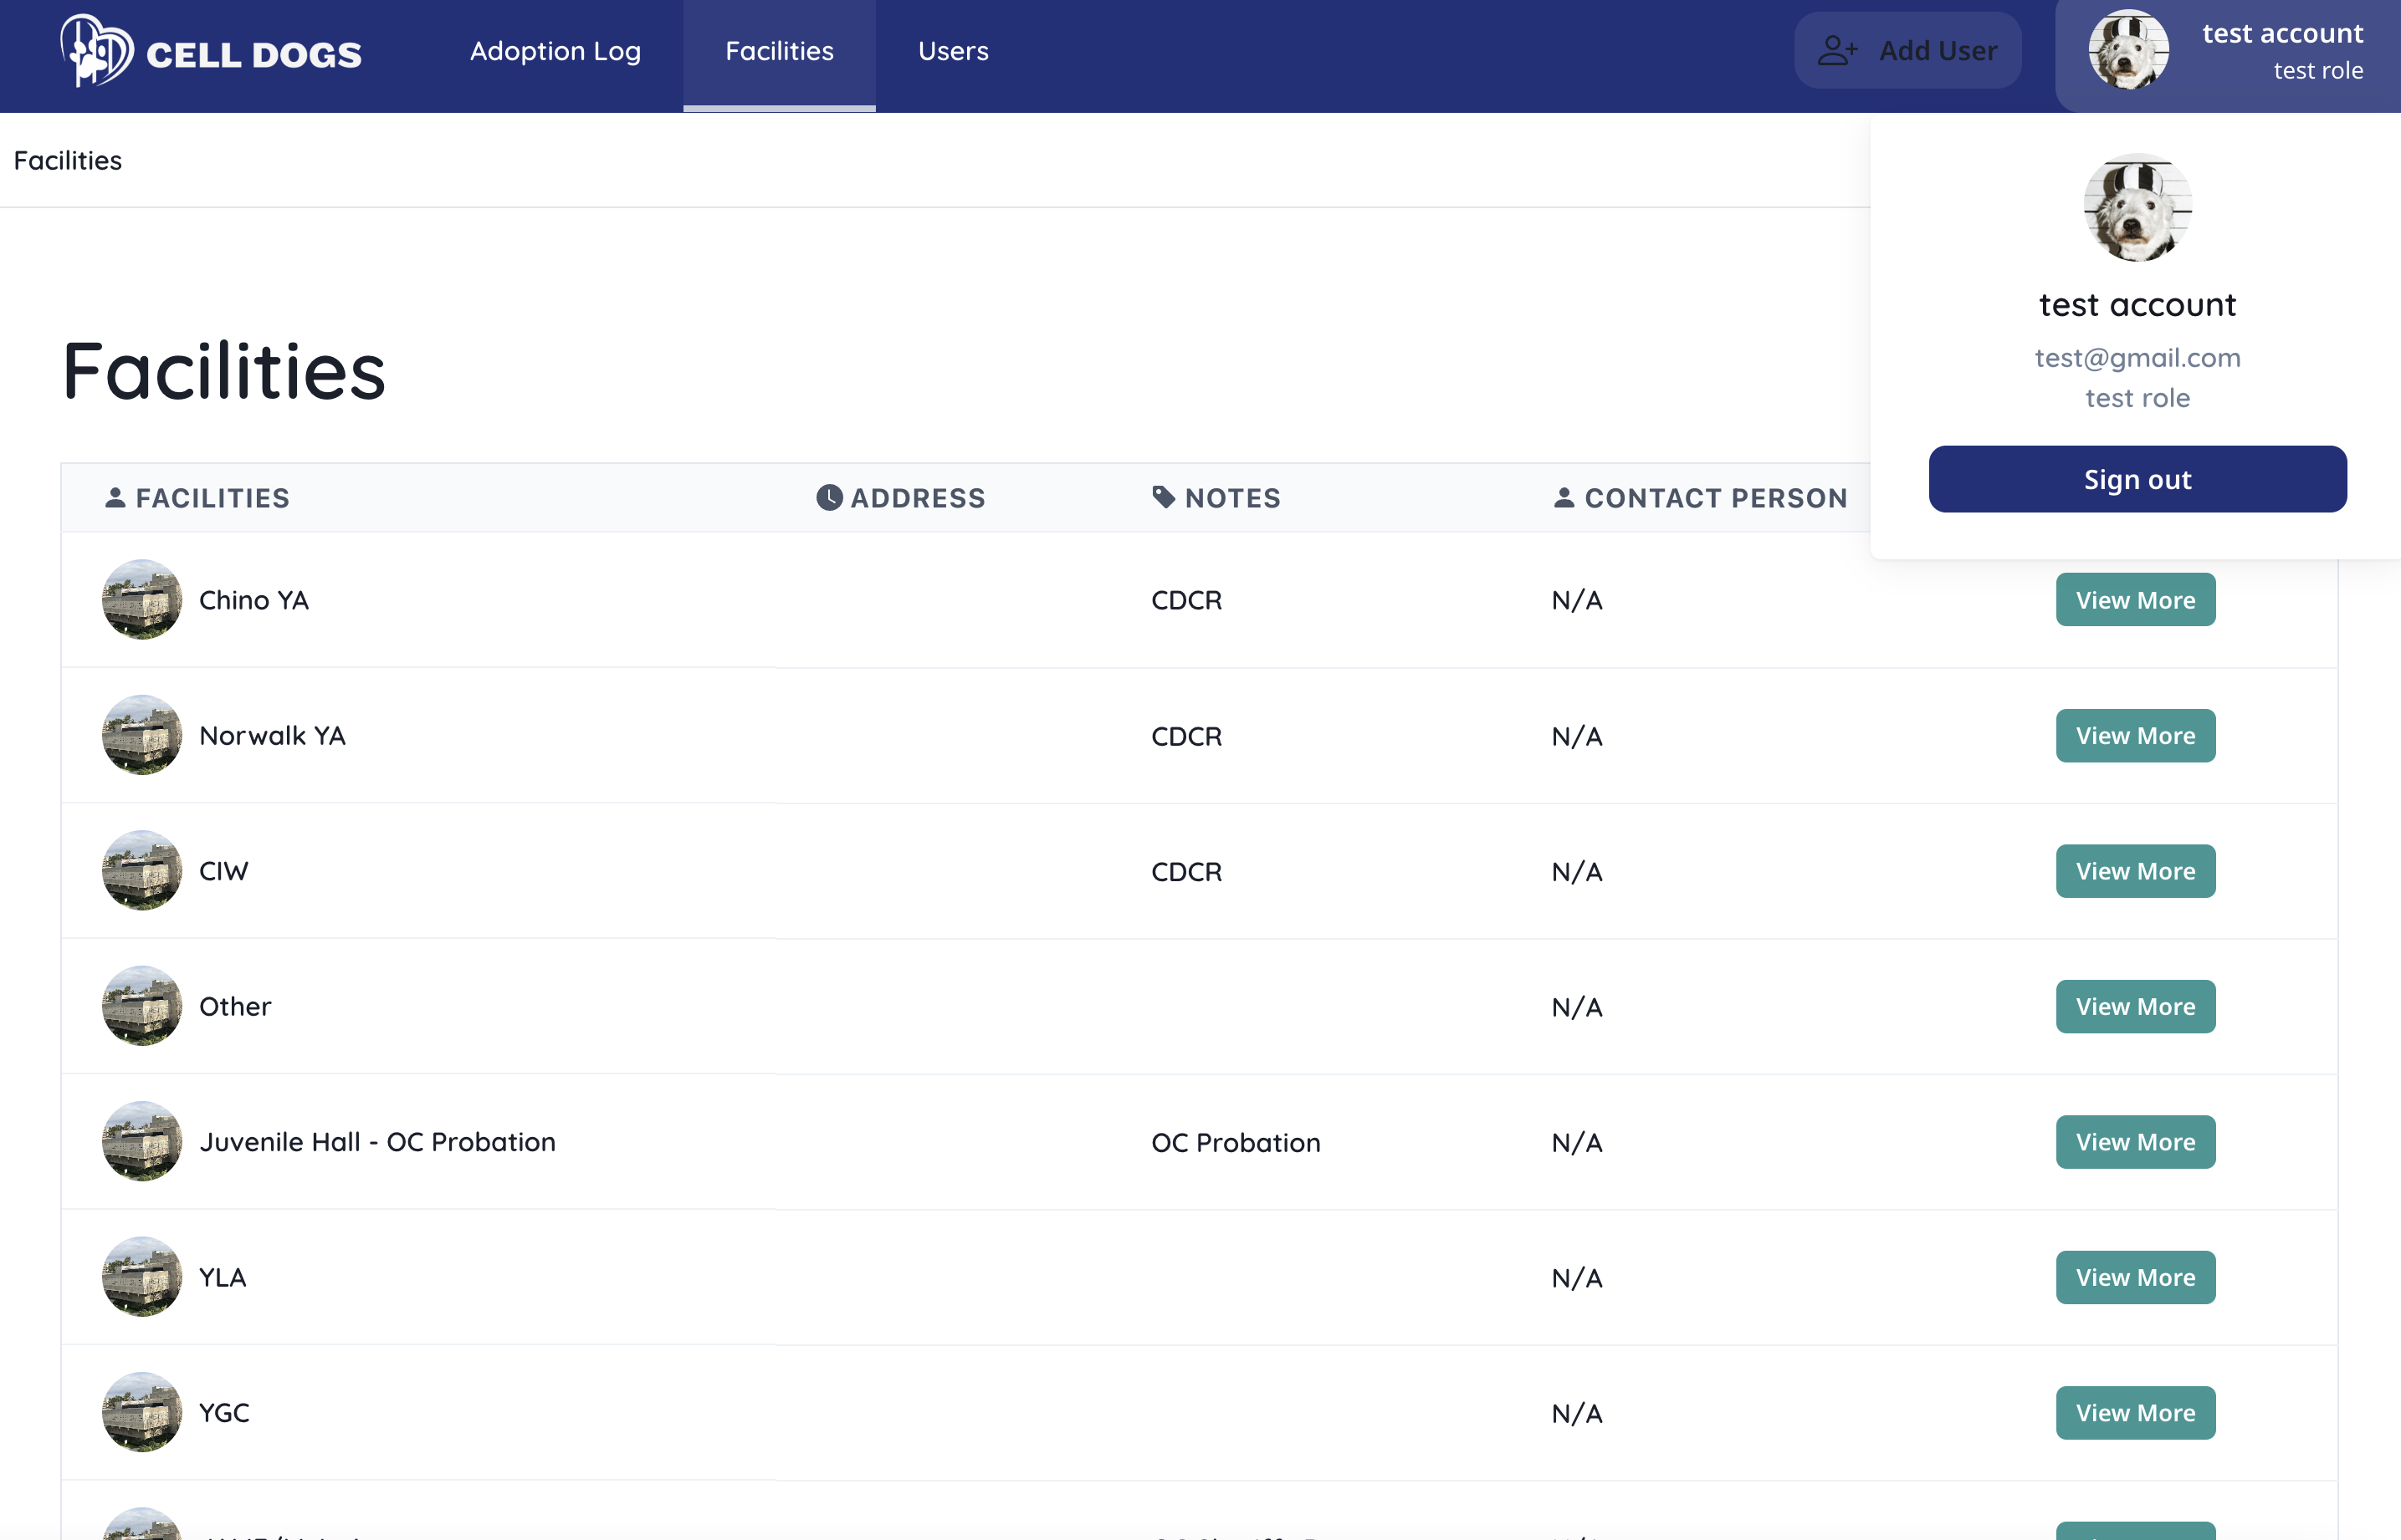Viewport: 2401px width, 1540px height.
Task: Click View More for Norwalk YA
Action: 2134,736
